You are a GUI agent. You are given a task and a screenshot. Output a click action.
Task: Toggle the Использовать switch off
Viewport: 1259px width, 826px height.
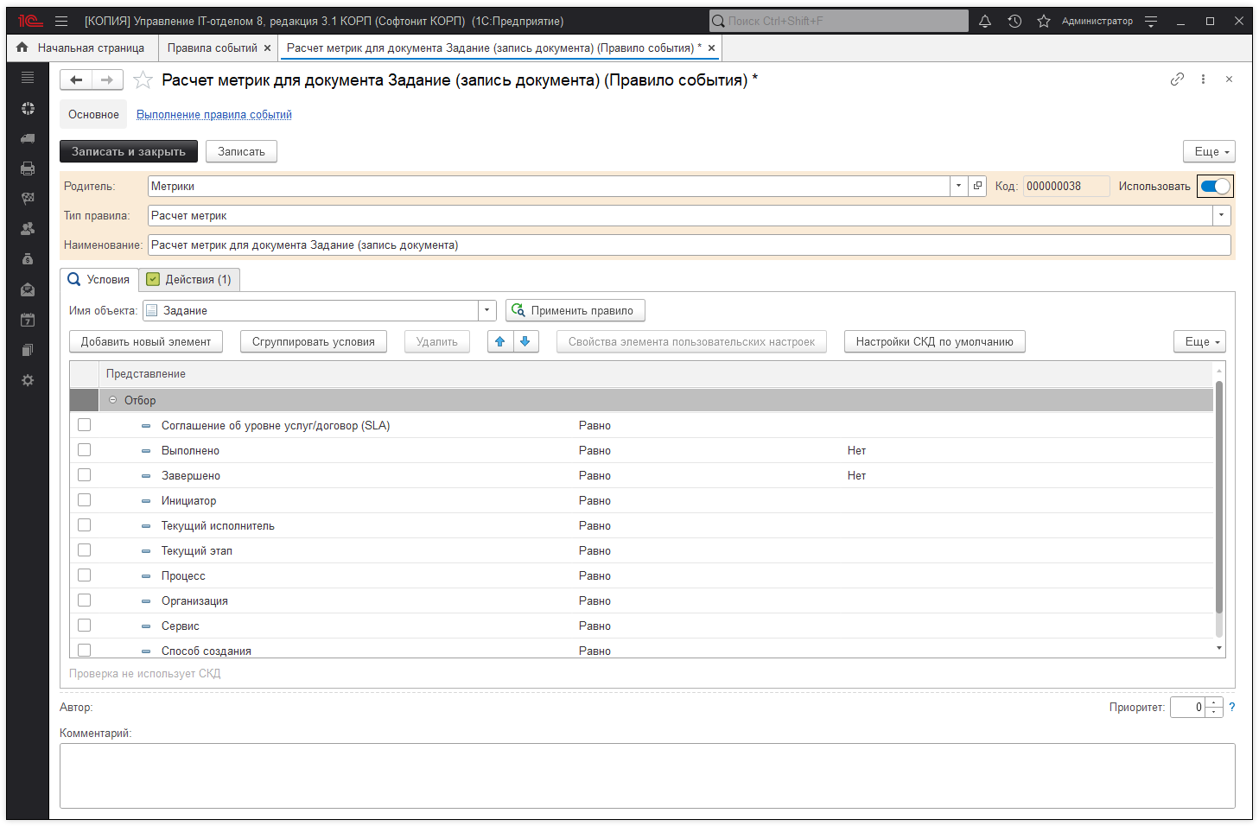coord(1215,187)
